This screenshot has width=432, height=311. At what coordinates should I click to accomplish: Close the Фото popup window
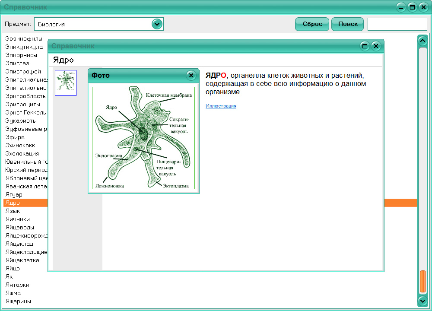pyautogui.click(x=191, y=75)
